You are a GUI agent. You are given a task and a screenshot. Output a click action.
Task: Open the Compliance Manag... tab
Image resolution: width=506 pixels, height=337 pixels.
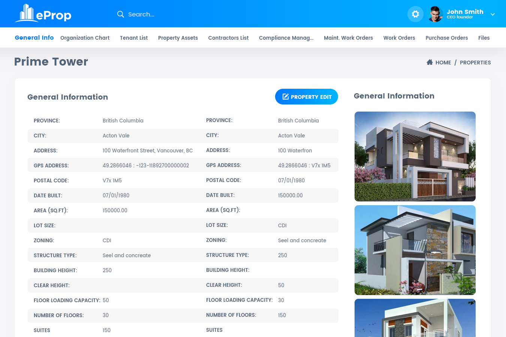286,38
